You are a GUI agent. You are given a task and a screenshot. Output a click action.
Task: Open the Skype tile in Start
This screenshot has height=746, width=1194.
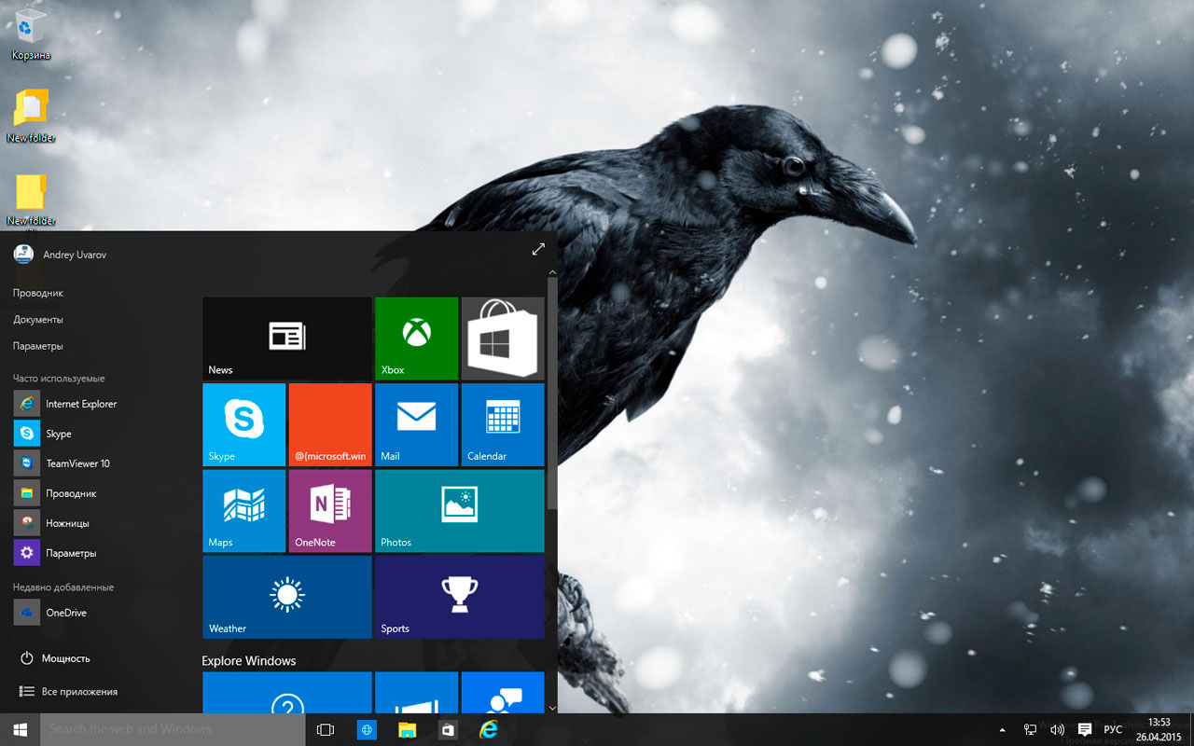click(x=243, y=424)
